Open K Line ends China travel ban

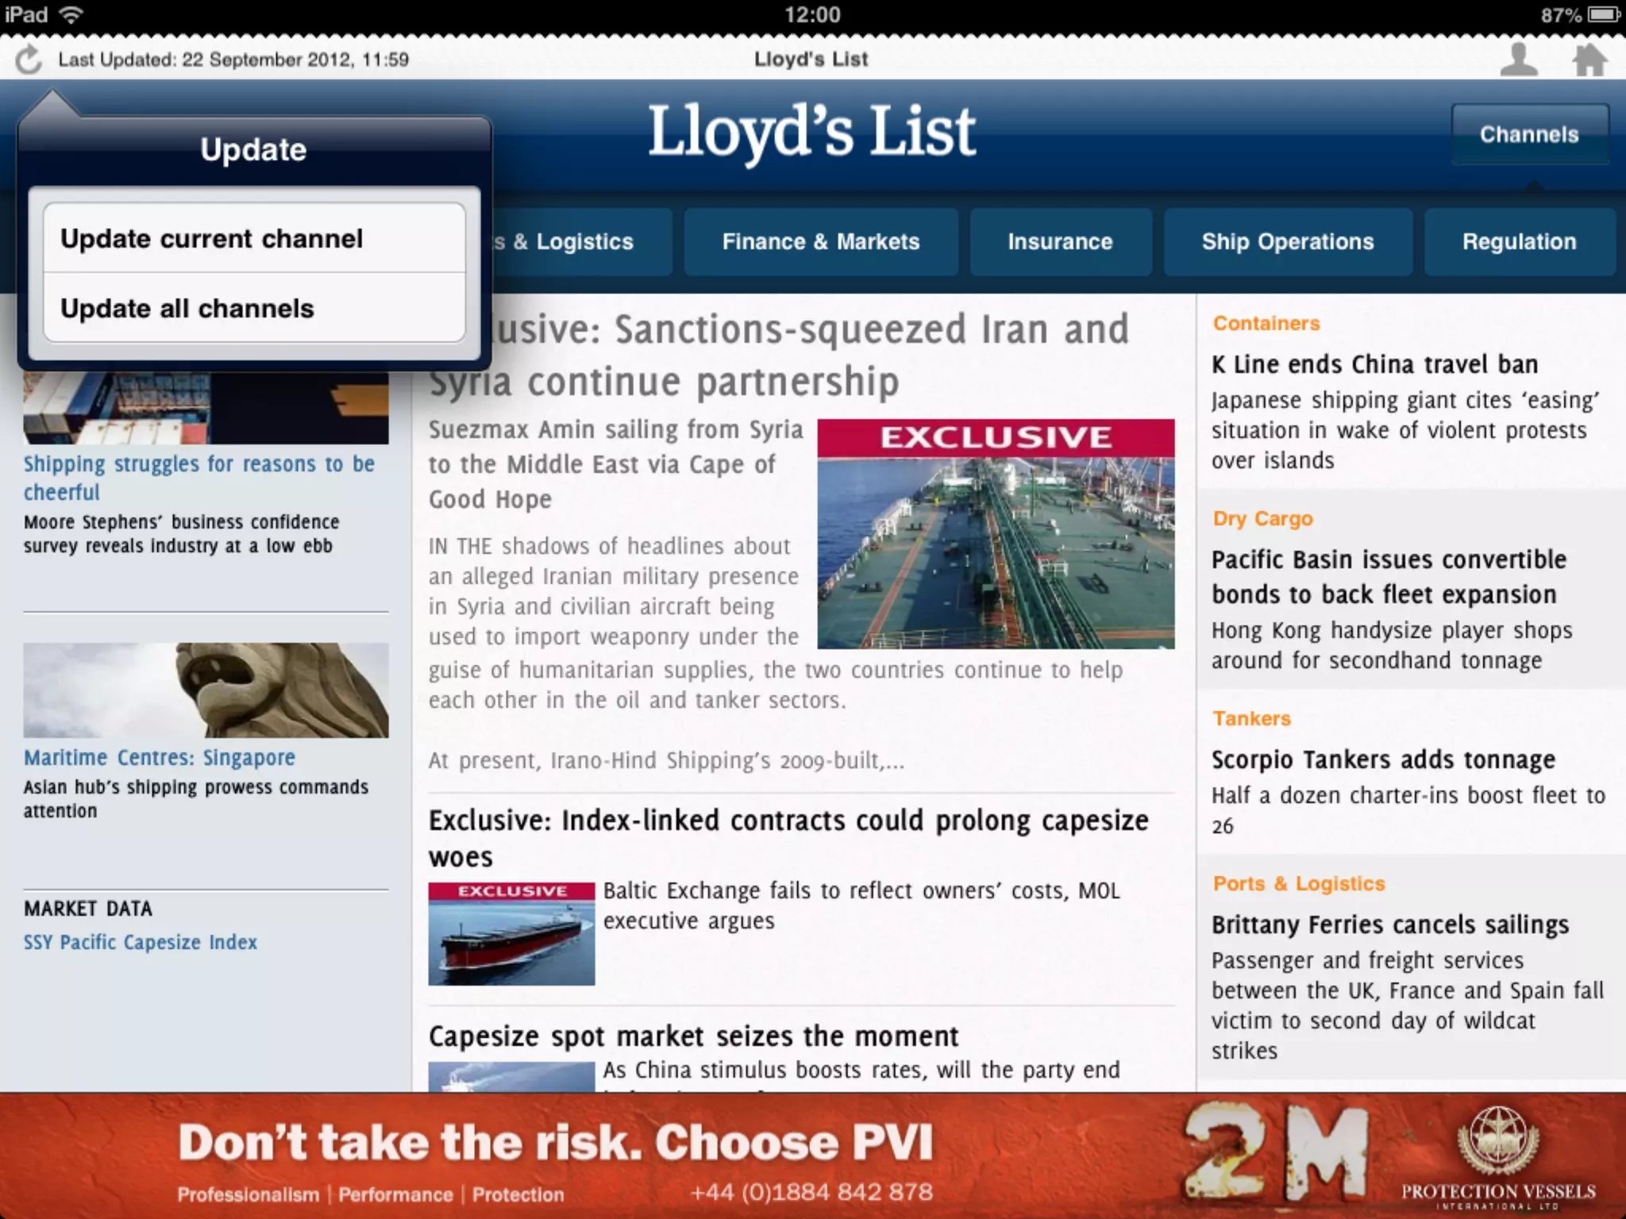coord(1374,364)
